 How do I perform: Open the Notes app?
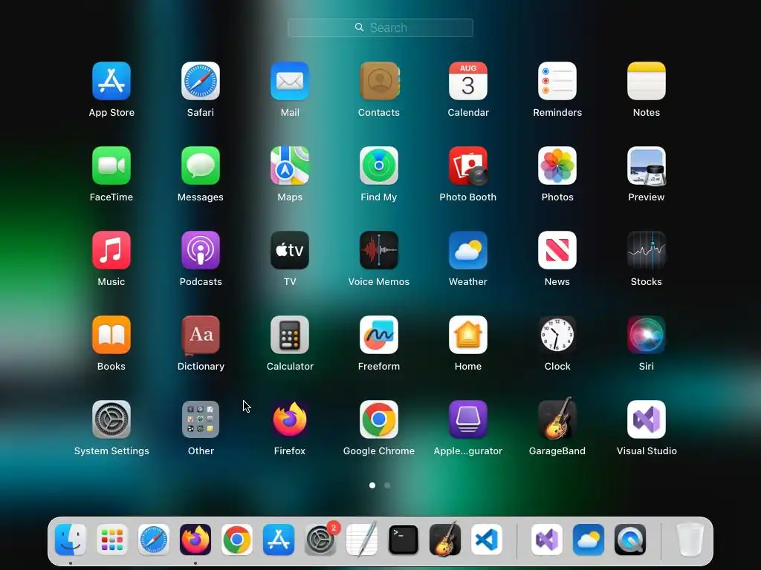tap(647, 81)
